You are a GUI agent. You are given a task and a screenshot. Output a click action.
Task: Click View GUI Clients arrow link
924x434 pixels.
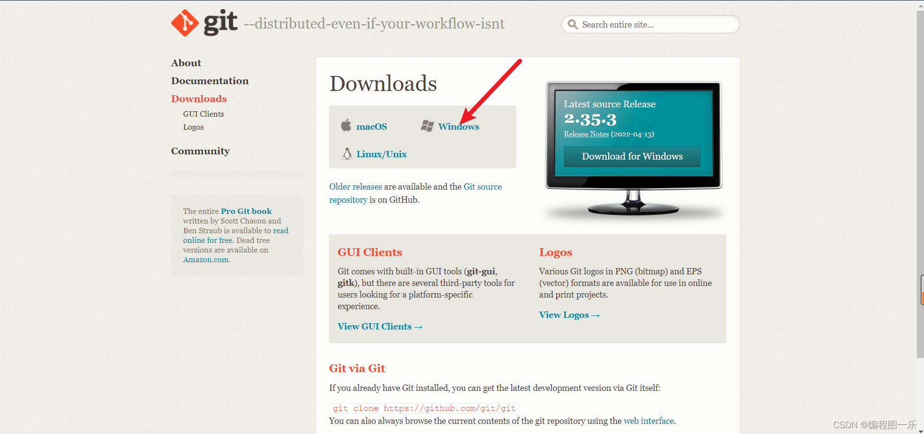click(380, 327)
